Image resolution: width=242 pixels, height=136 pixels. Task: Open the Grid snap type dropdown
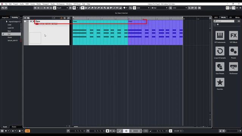click(143, 8)
